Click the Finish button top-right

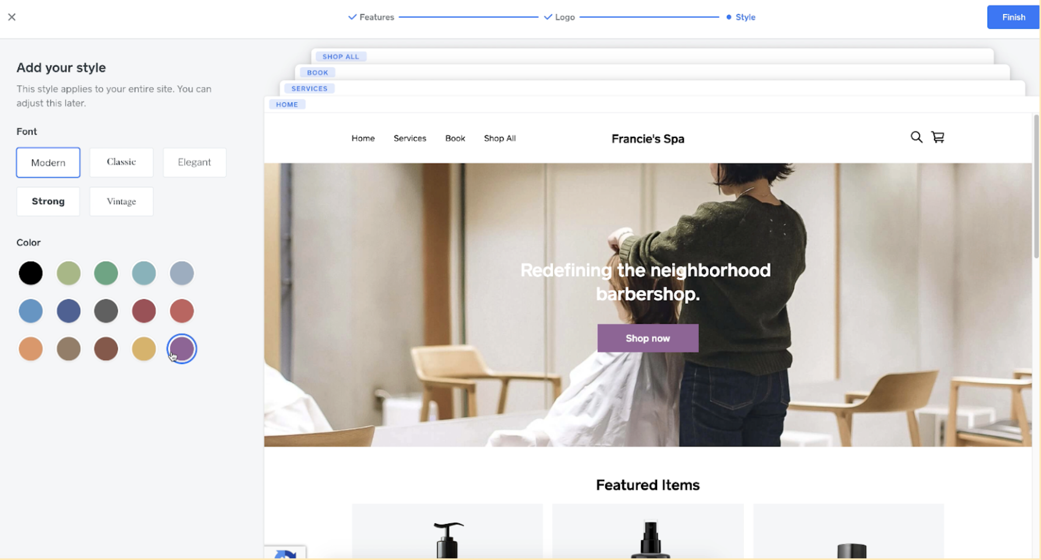point(1012,17)
